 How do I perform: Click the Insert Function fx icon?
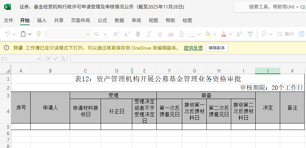click(63, 59)
